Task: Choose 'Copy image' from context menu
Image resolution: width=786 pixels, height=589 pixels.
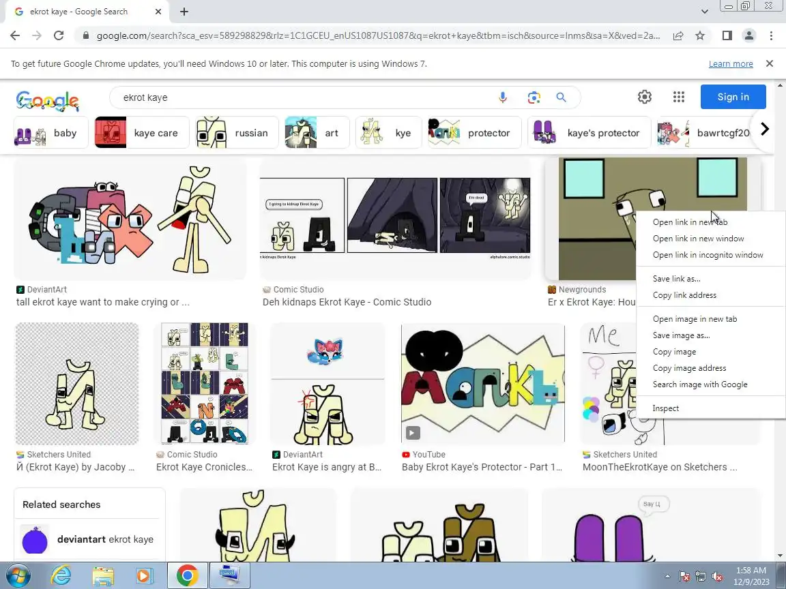Action: click(x=710, y=352)
